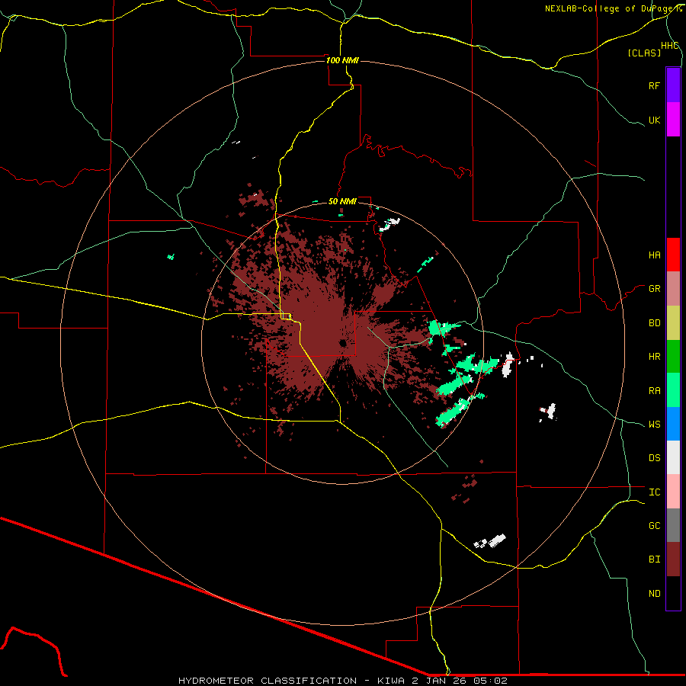Click the HA red legend swatch
The width and height of the screenshot is (686, 686).
point(673,255)
